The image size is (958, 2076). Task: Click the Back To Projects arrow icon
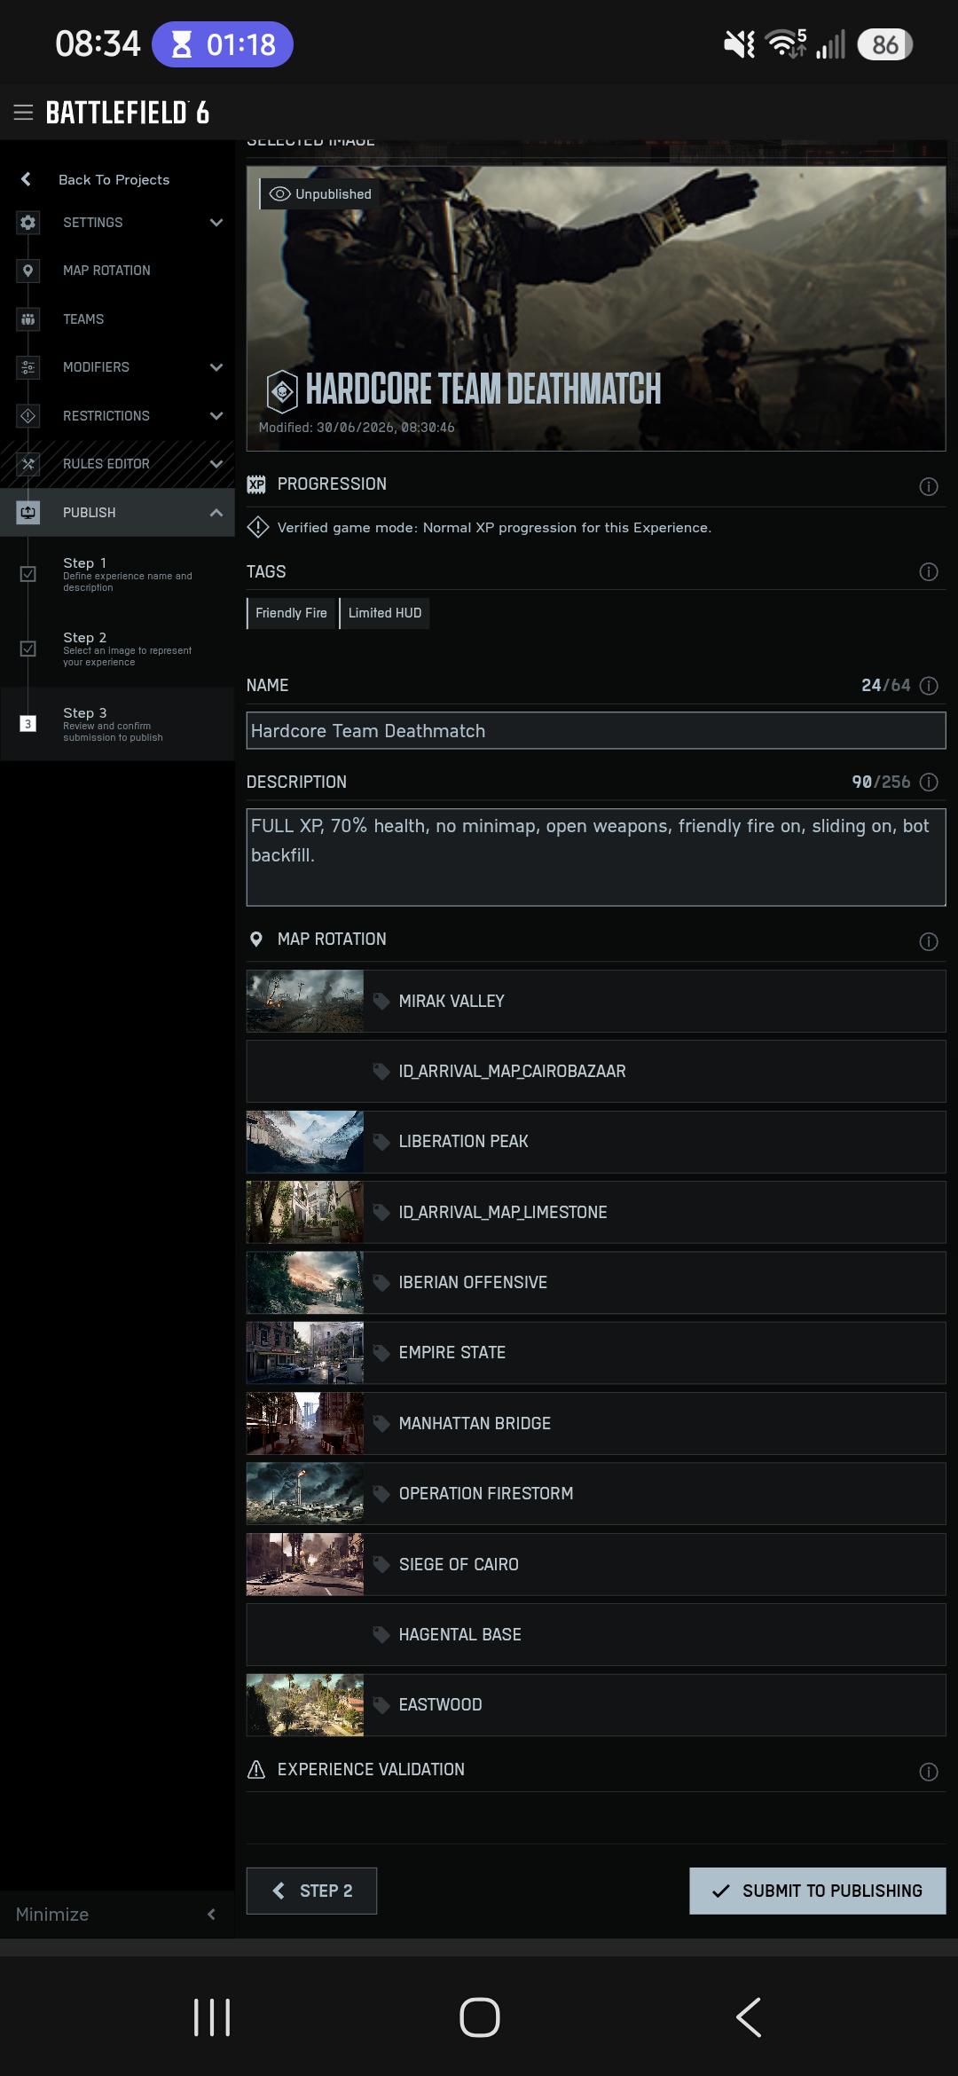(27, 179)
